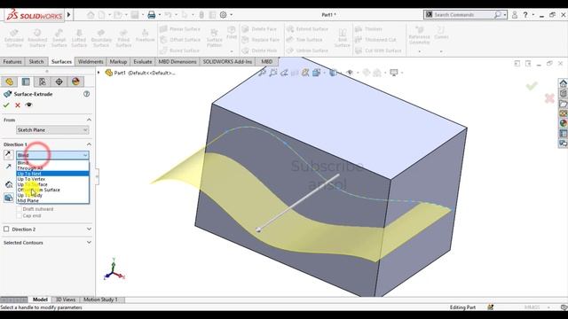Click the Knit Surface tool
Image resolution: width=568 pixels, height=319 pixels.
click(x=342, y=37)
